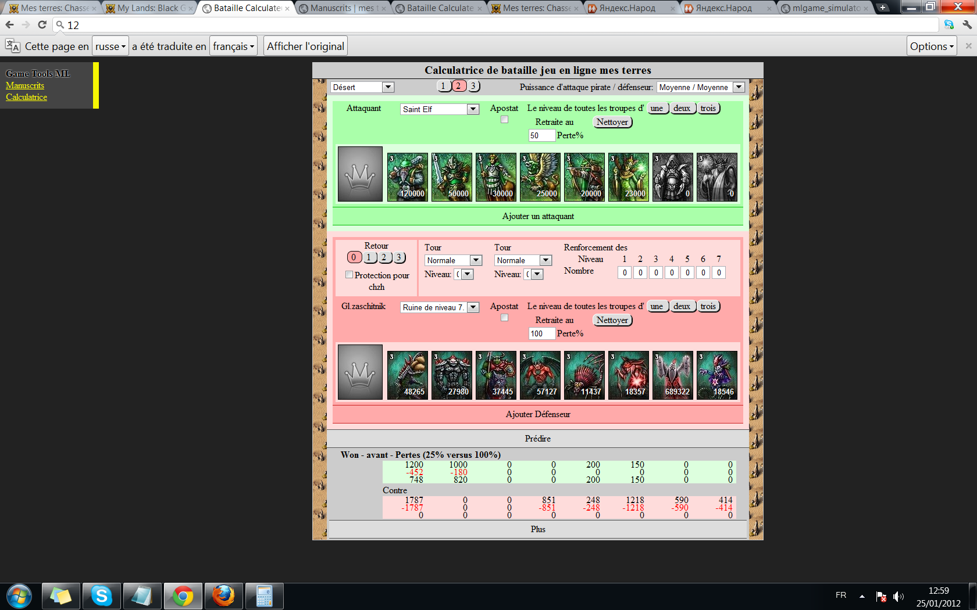Click Ajouter un attaquant bar
This screenshot has width=977, height=610.
pos(537,216)
